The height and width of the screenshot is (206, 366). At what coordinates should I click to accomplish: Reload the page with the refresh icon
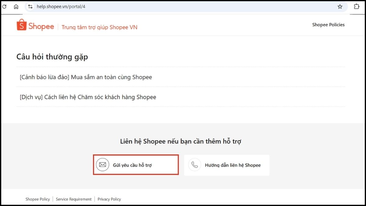click(x=4, y=6)
